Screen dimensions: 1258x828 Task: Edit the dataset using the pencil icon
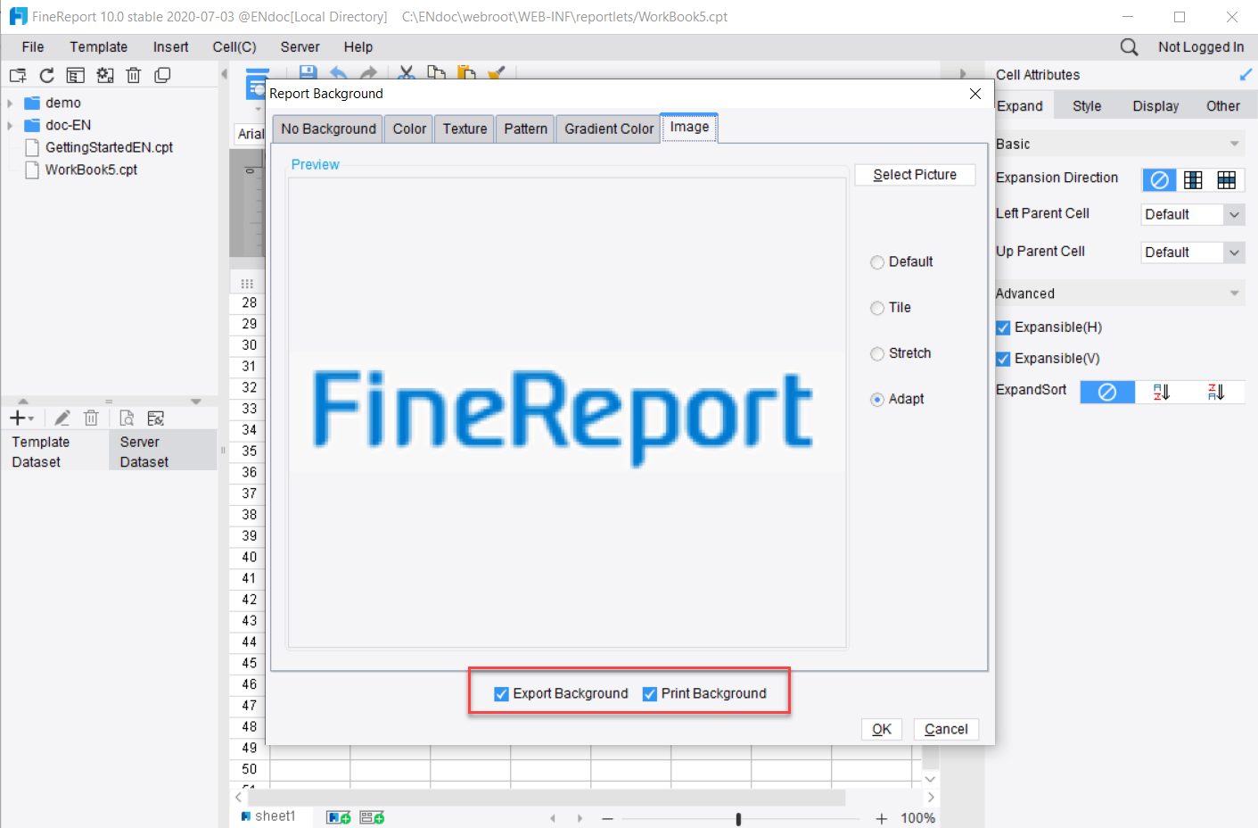click(x=62, y=417)
